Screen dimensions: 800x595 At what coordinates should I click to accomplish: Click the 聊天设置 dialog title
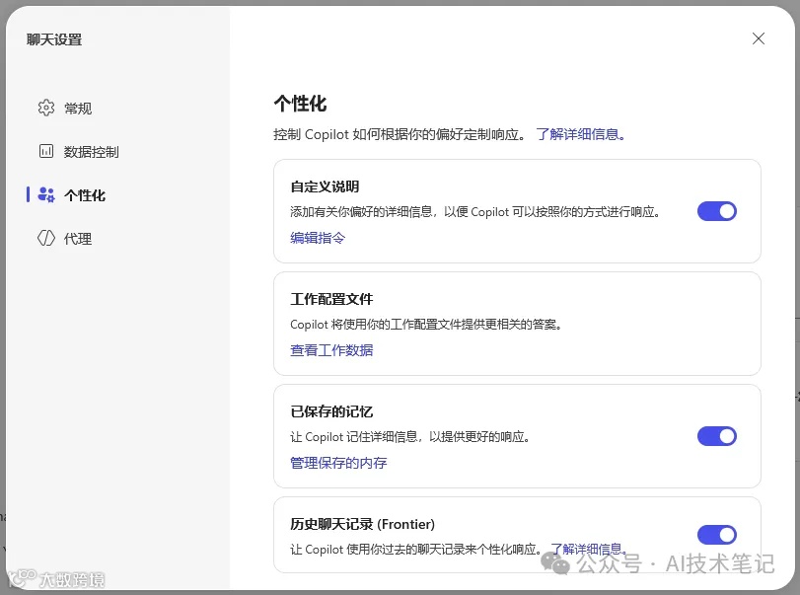(54, 39)
